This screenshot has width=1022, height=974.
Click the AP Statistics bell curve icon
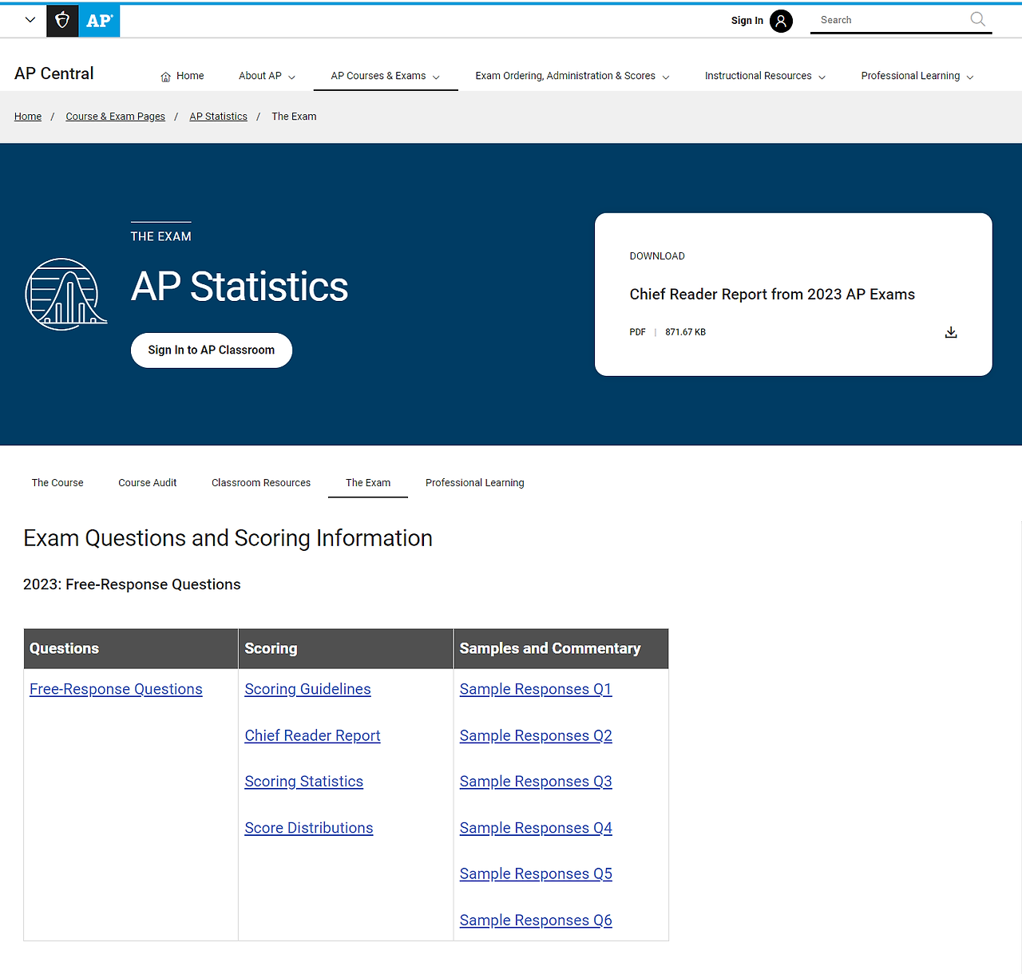[65, 294]
